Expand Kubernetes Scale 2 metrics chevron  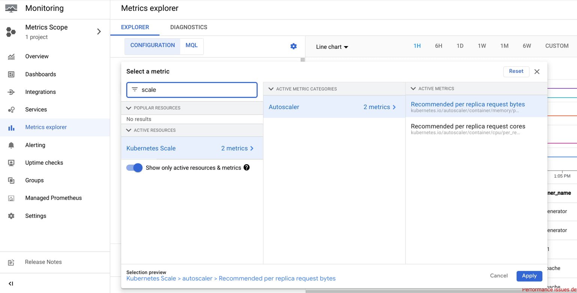252,148
